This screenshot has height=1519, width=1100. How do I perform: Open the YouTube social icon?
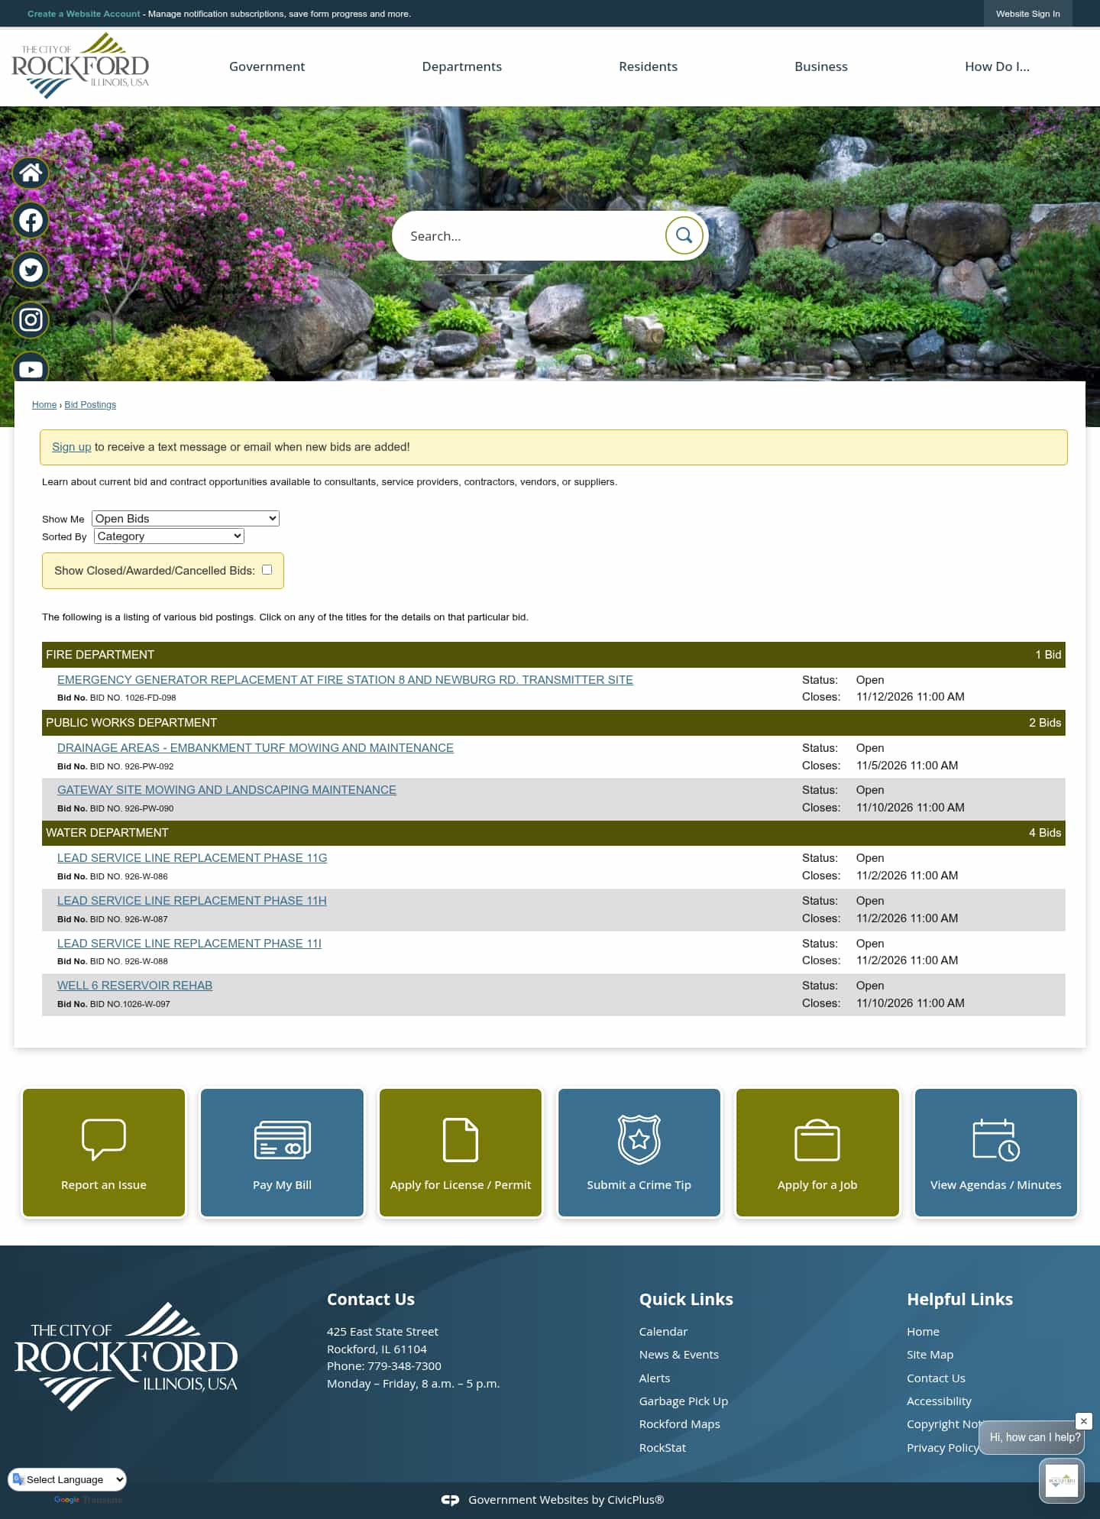click(x=31, y=368)
